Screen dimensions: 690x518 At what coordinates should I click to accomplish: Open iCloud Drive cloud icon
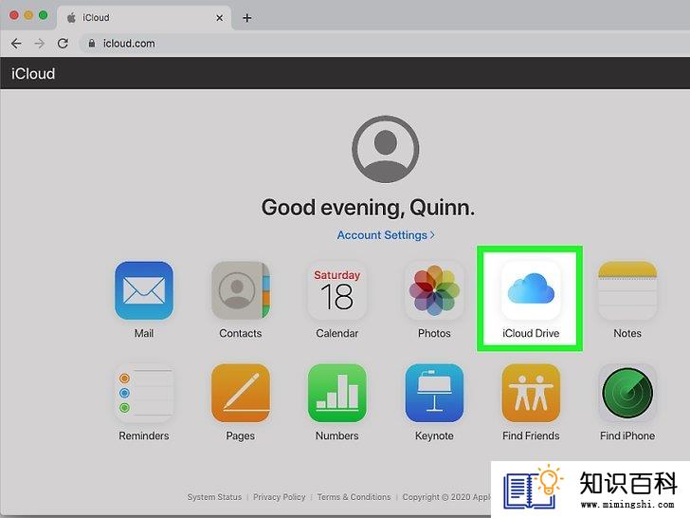(531, 290)
